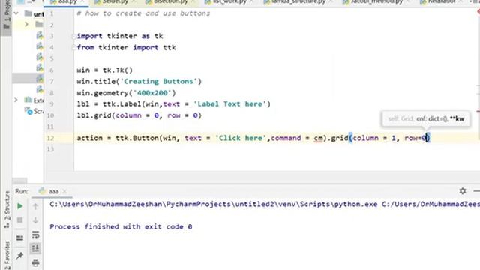Rerun the aaa script with green play button
Viewport: 480px width, 270px height.
point(20,206)
